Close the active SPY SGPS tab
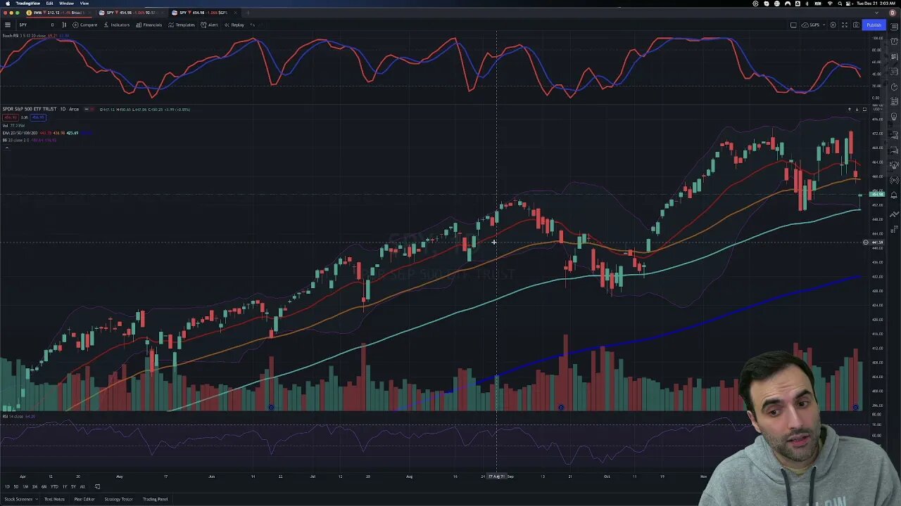The width and height of the screenshot is (901, 506). (237, 13)
